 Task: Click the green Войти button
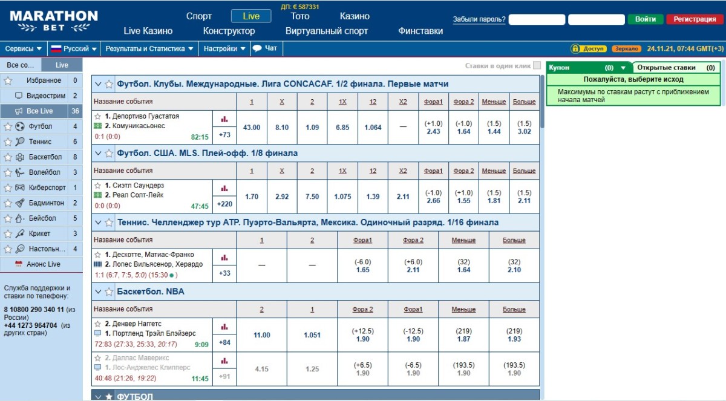point(645,19)
